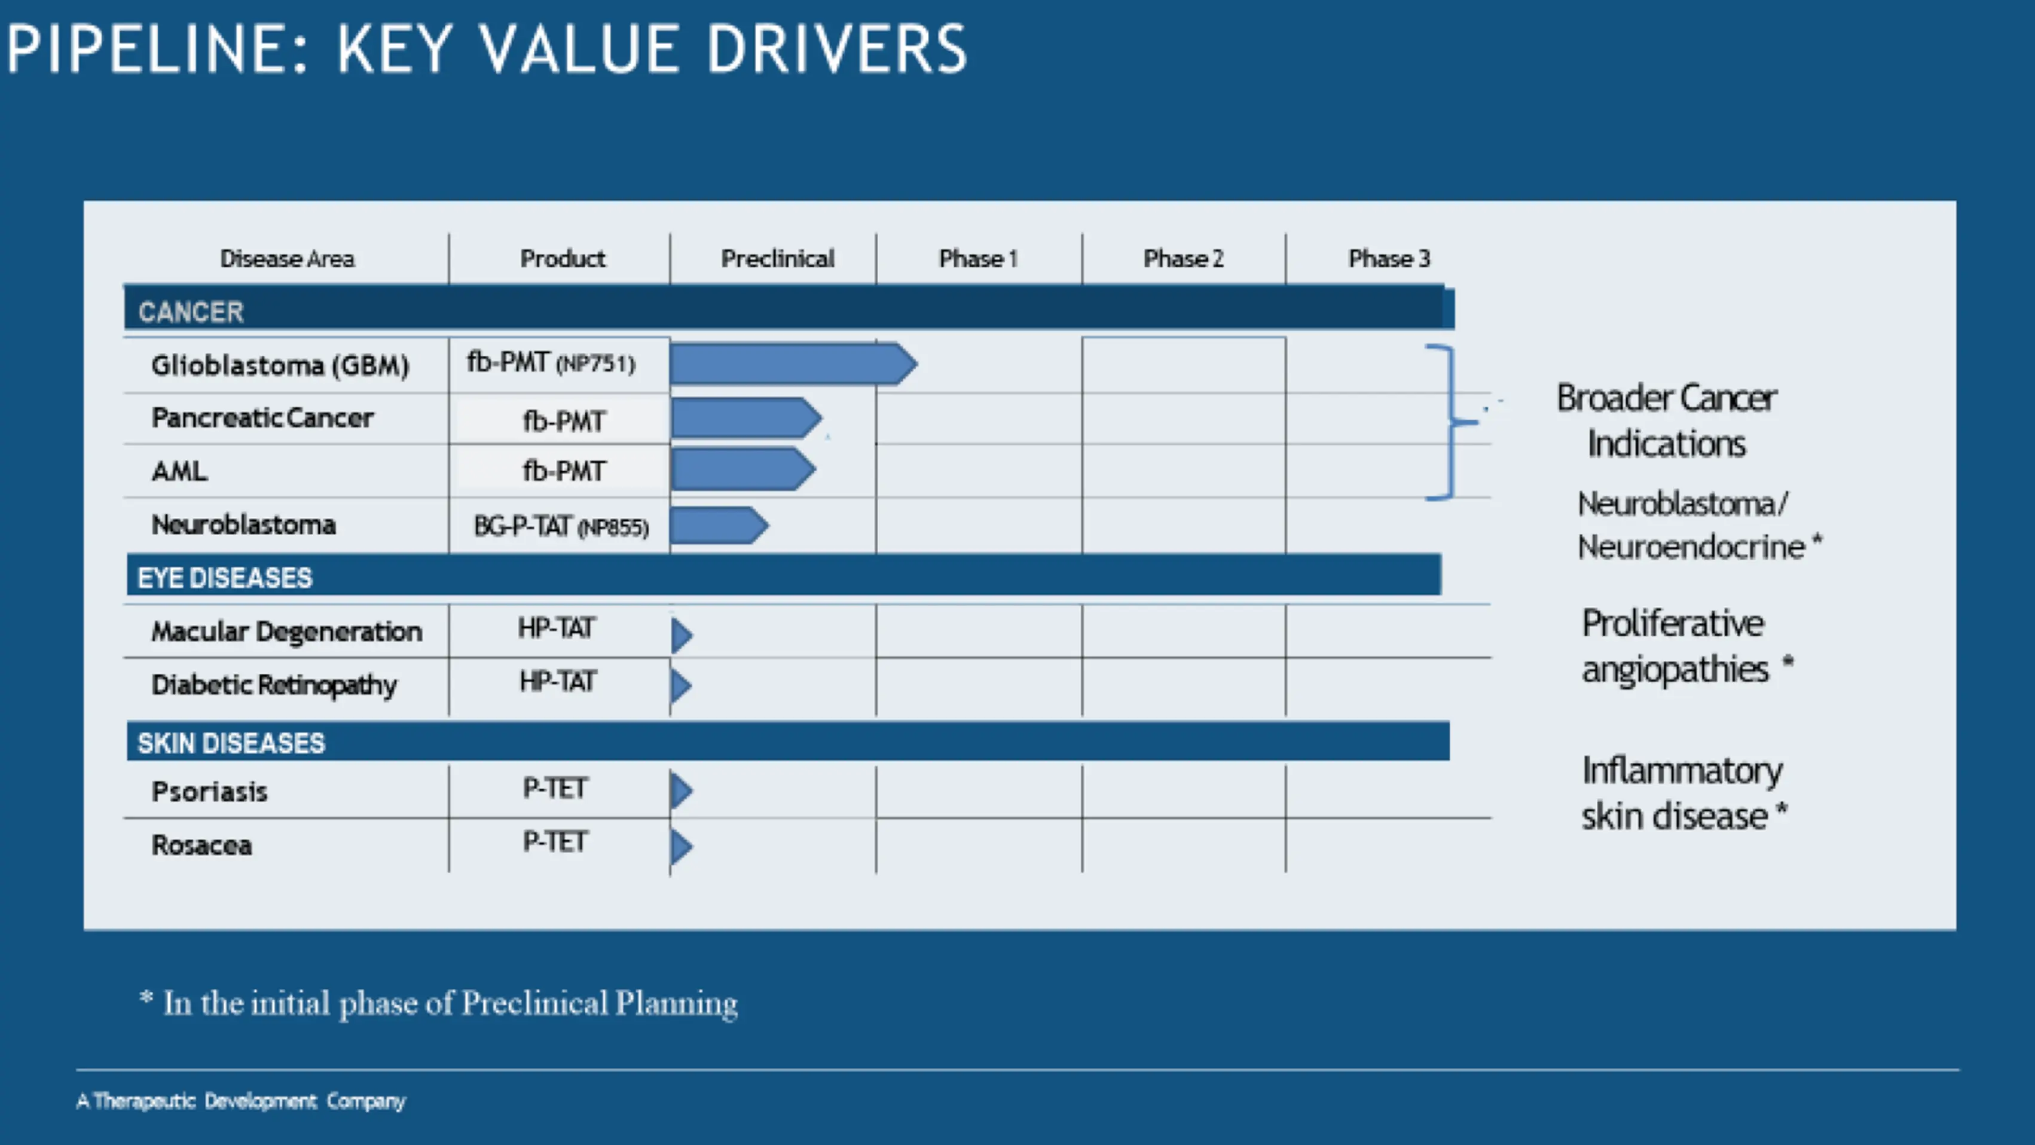The width and height of the screenshot is (2035, 1145).
Task: Click the Preclinical column header
Action: [777, 258]
